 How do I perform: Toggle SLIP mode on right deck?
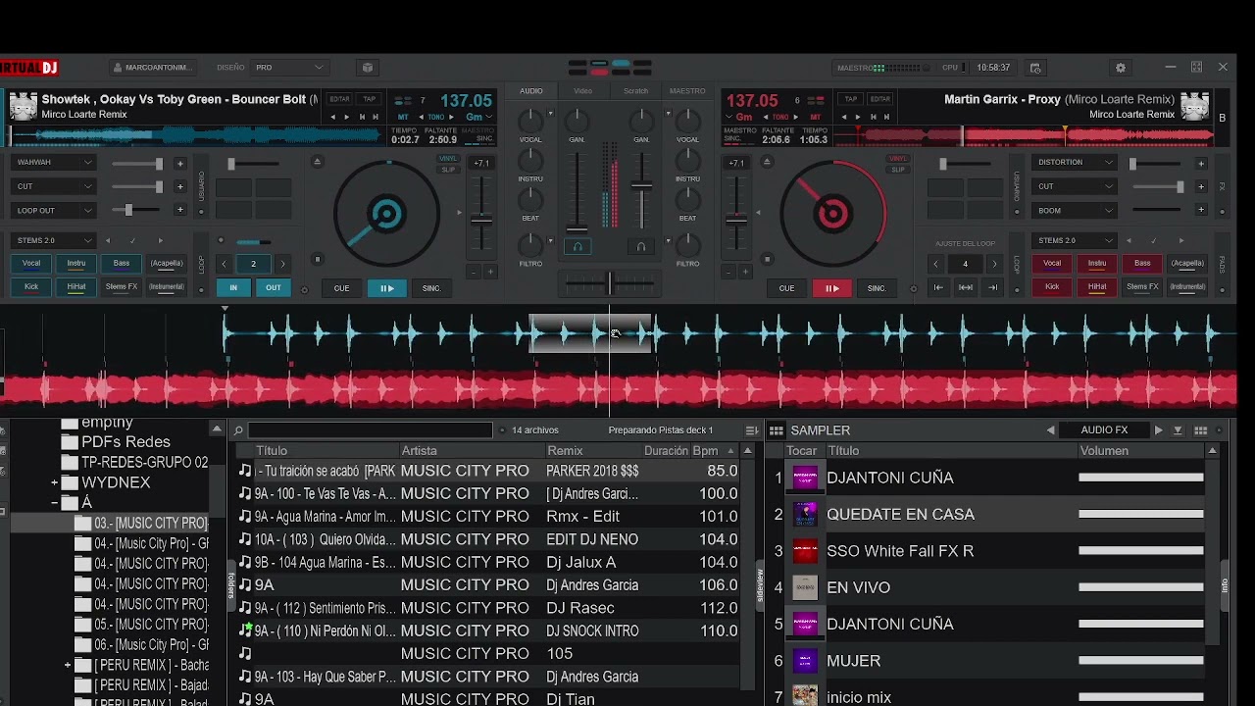pos(897,170)
